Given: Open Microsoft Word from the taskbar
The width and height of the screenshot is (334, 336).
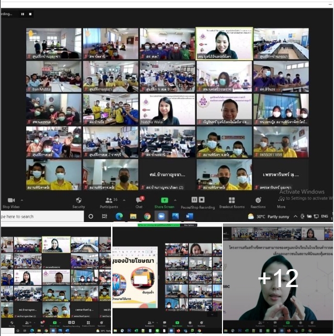Looking at the screenshot, I should click(189, 216).
